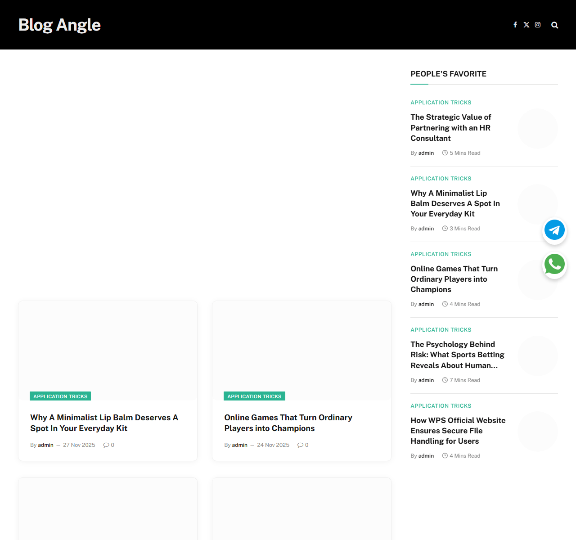Image resolution: width=576 pixels, height=540 pixels.
Task: Open the floating WhatsApp chat button
Action: pyautogui.click(x=554, y=264)
